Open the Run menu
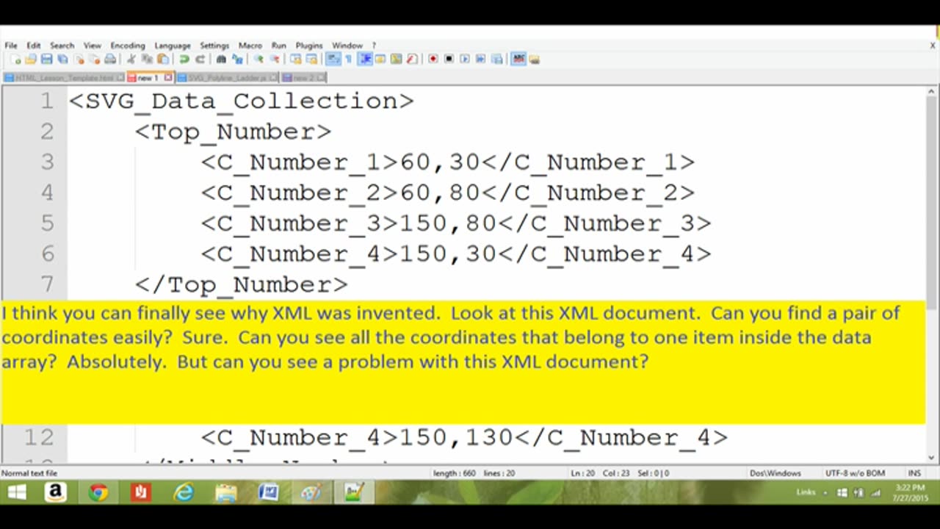The image size is (940, 529). coord(279,46)
